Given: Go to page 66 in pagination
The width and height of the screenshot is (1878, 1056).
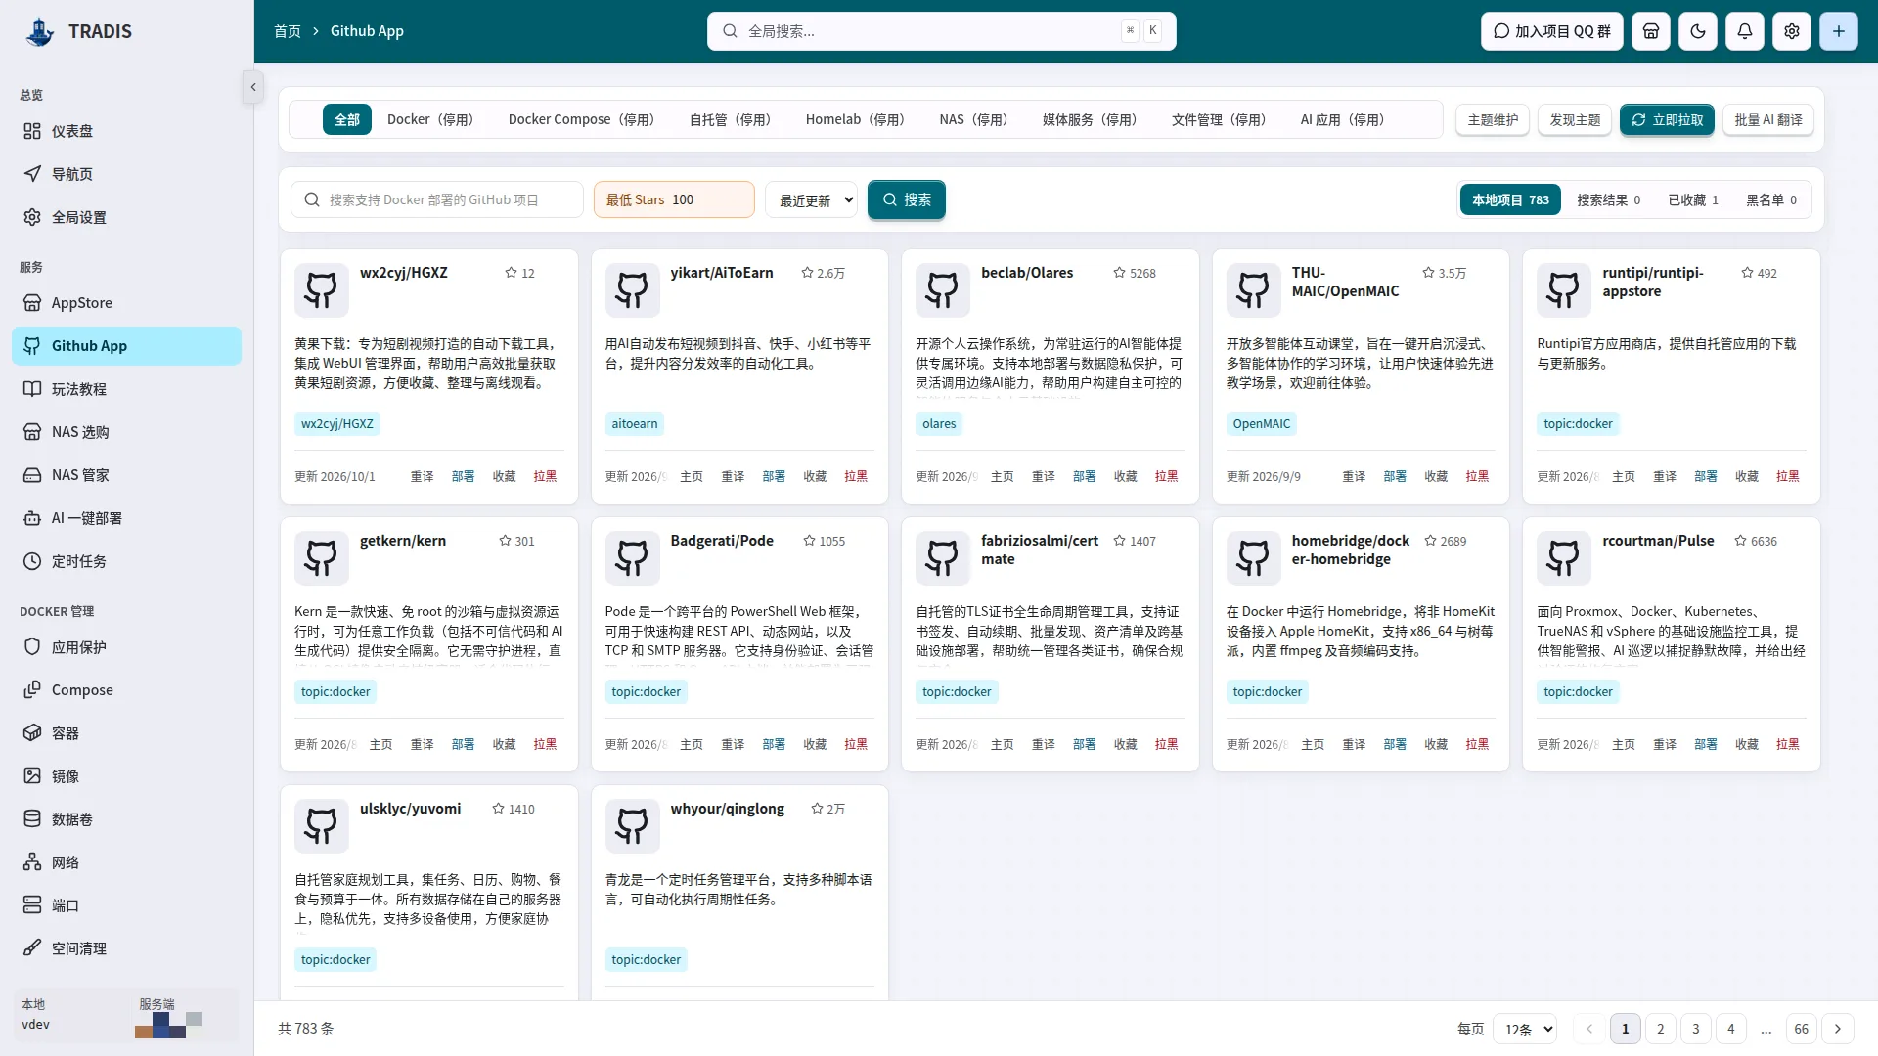Looking at the screenshot, I should point(1802,1029).
